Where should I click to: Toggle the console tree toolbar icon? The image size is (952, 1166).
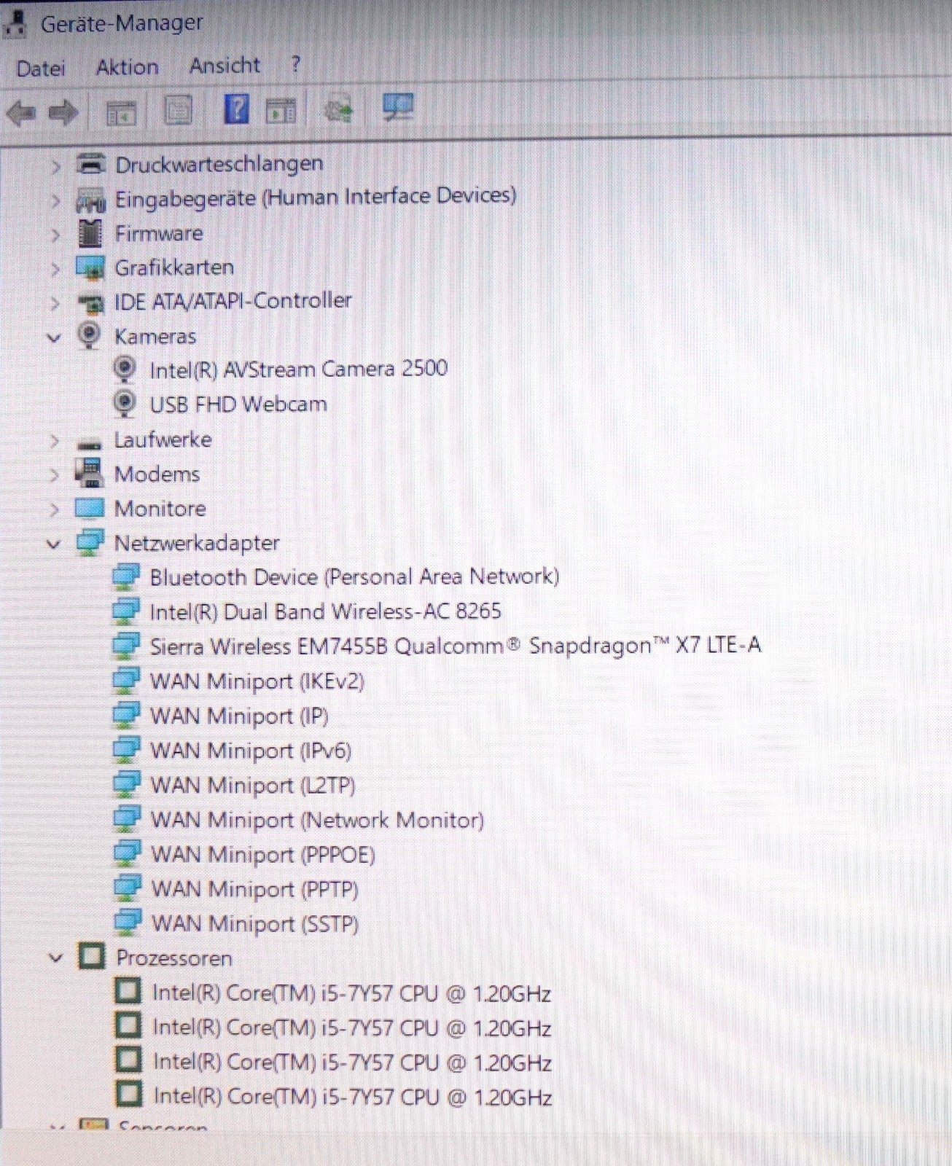pos(121,112)
